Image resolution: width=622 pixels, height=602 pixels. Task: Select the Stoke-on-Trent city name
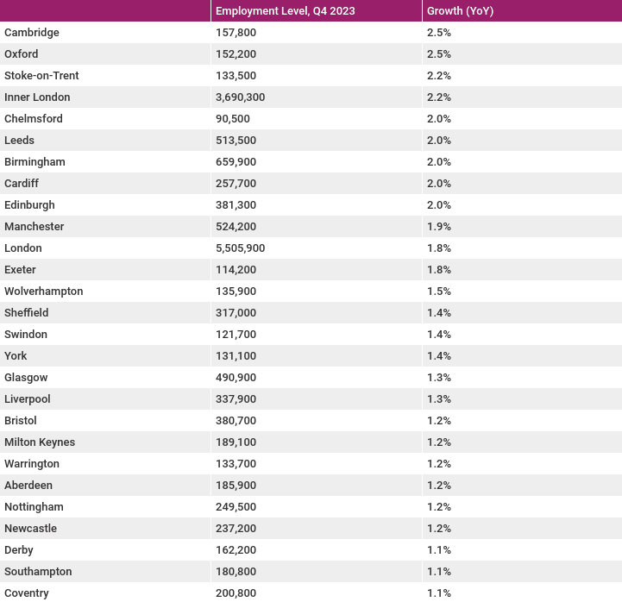point(41,75)
